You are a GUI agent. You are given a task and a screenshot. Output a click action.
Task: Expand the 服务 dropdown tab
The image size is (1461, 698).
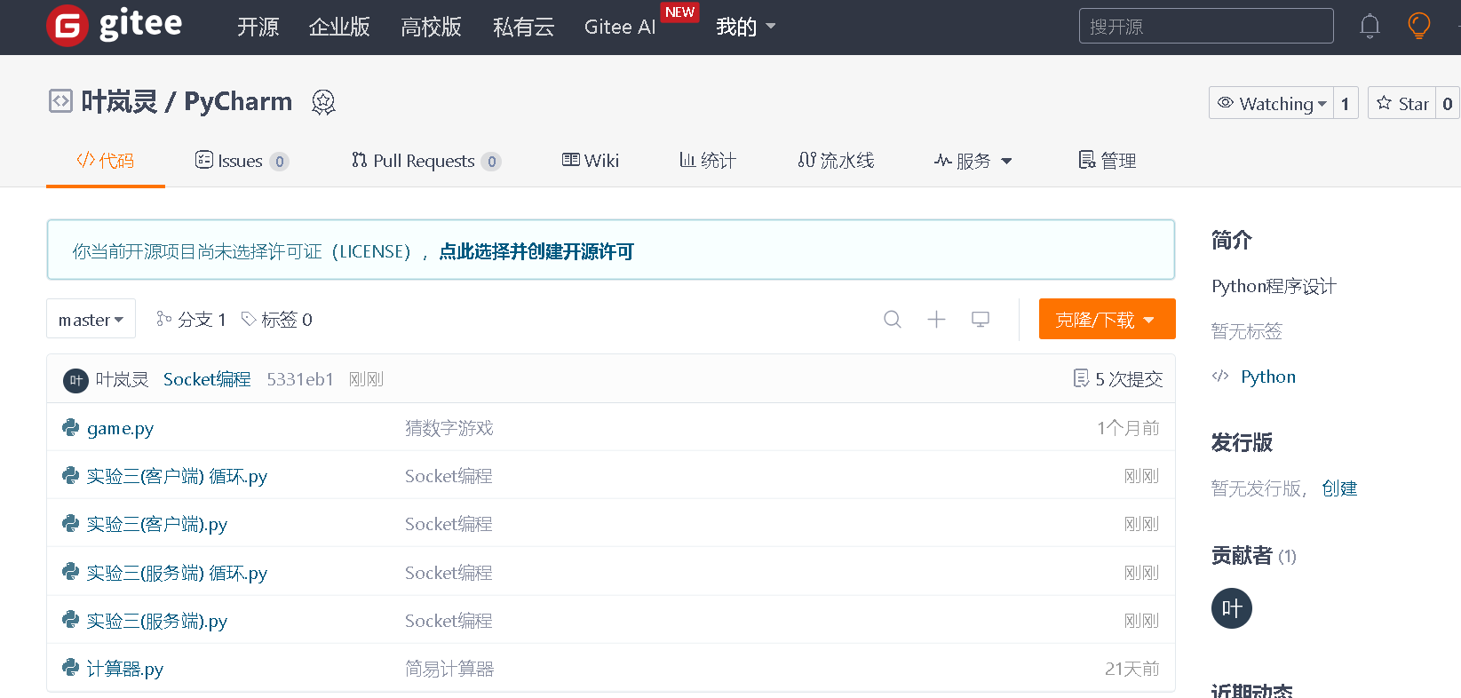click(973, 161)
